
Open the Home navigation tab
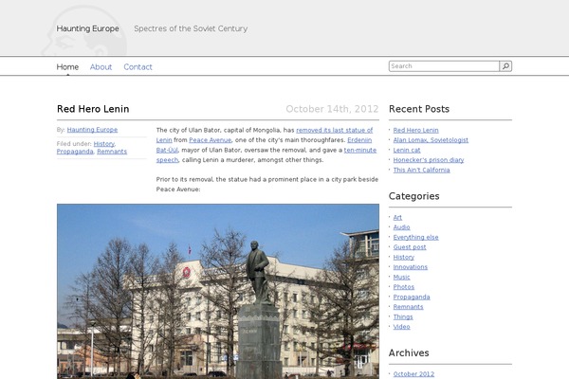67,67
